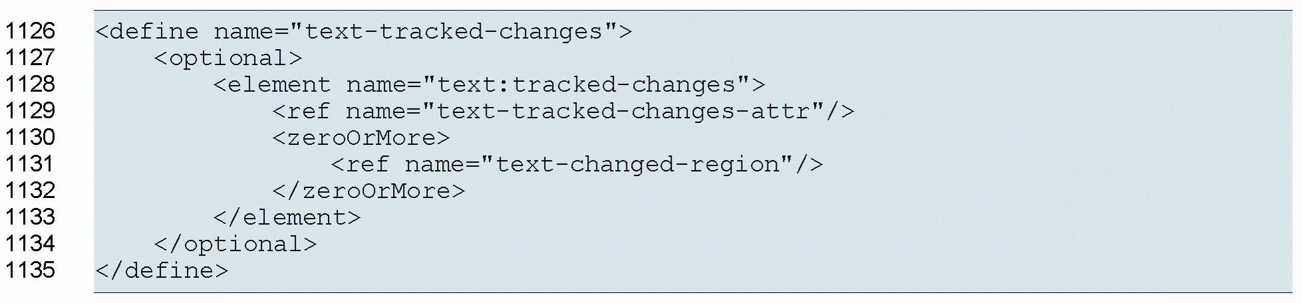Image resolution: width=1302 pixels, height=303 pixels.
Task: Click the opening <optional> tag
Action: point(228,58)
